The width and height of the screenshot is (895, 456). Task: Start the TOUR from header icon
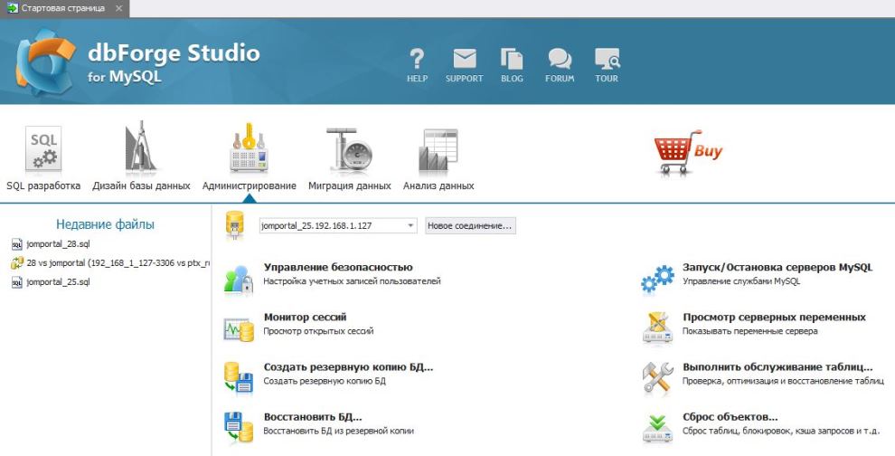[607, 61]
